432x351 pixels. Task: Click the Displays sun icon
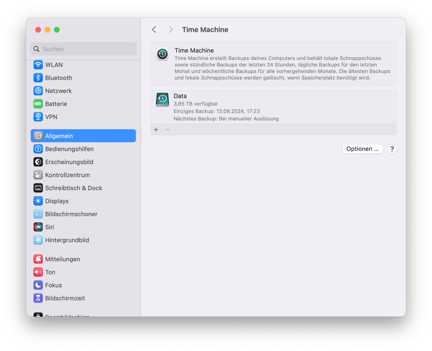38,201
